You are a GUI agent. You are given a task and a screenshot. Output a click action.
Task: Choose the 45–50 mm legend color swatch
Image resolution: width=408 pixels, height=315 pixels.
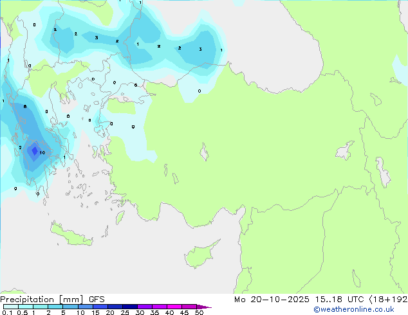tap(189, 307)
